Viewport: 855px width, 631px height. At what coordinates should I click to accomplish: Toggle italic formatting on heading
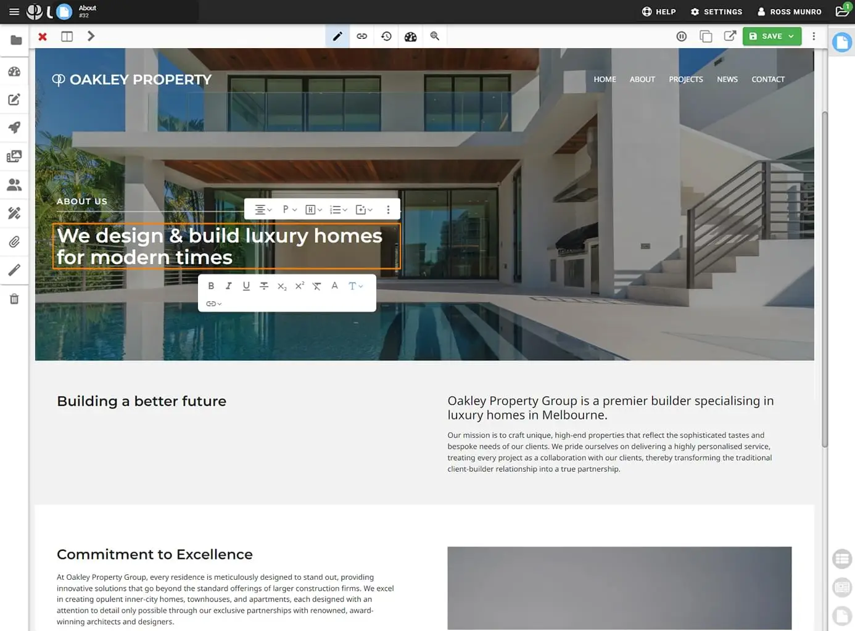pos(228,286)
